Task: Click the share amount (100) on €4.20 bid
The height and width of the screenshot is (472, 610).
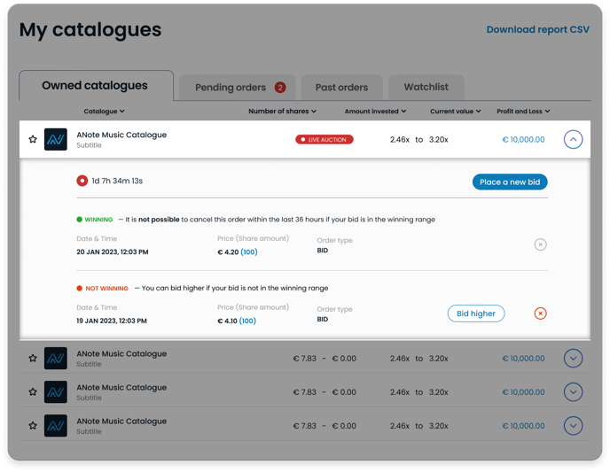Action: coord(249,252)
